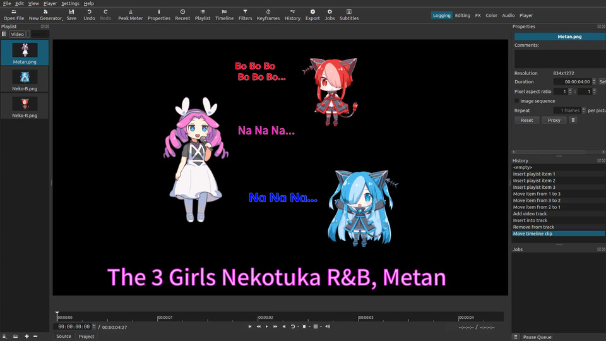Switch to the Audio layout
The height and width of the screenshot is (341, 606).
point(508,15)
